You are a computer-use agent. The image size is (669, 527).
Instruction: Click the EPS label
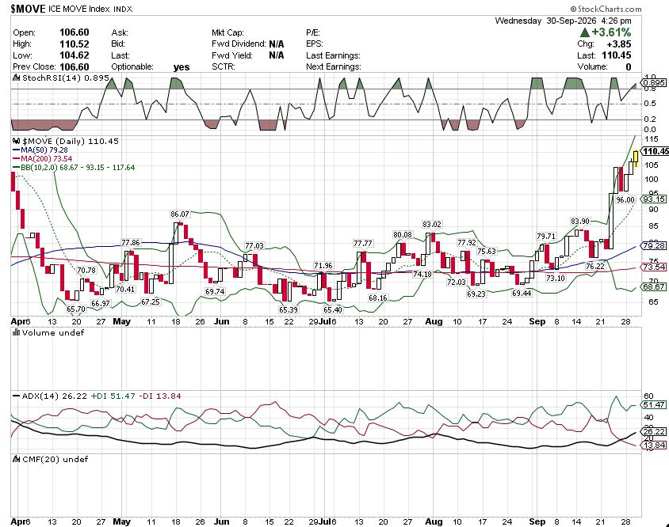click(315, 44)
